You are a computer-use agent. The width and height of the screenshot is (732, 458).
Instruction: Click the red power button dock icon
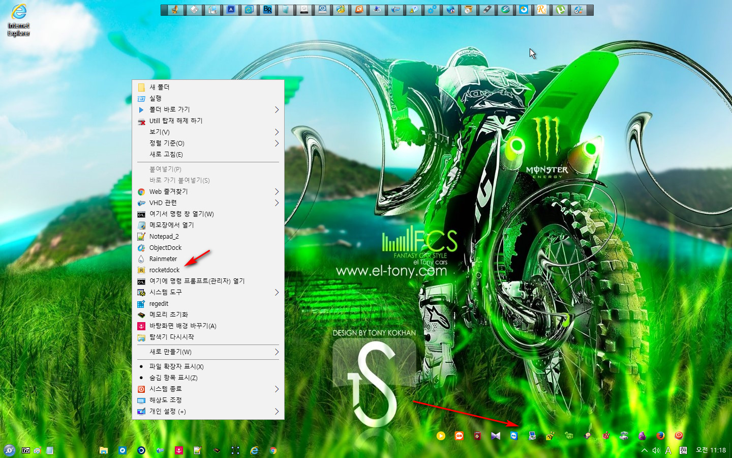(x=679, y=436)
